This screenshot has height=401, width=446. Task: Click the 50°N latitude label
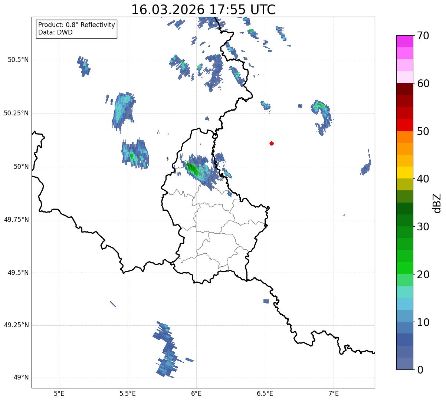tap(21, 167)
